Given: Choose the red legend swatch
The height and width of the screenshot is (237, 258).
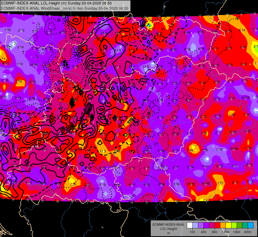Looking at the screenshot, I should 217,225.
